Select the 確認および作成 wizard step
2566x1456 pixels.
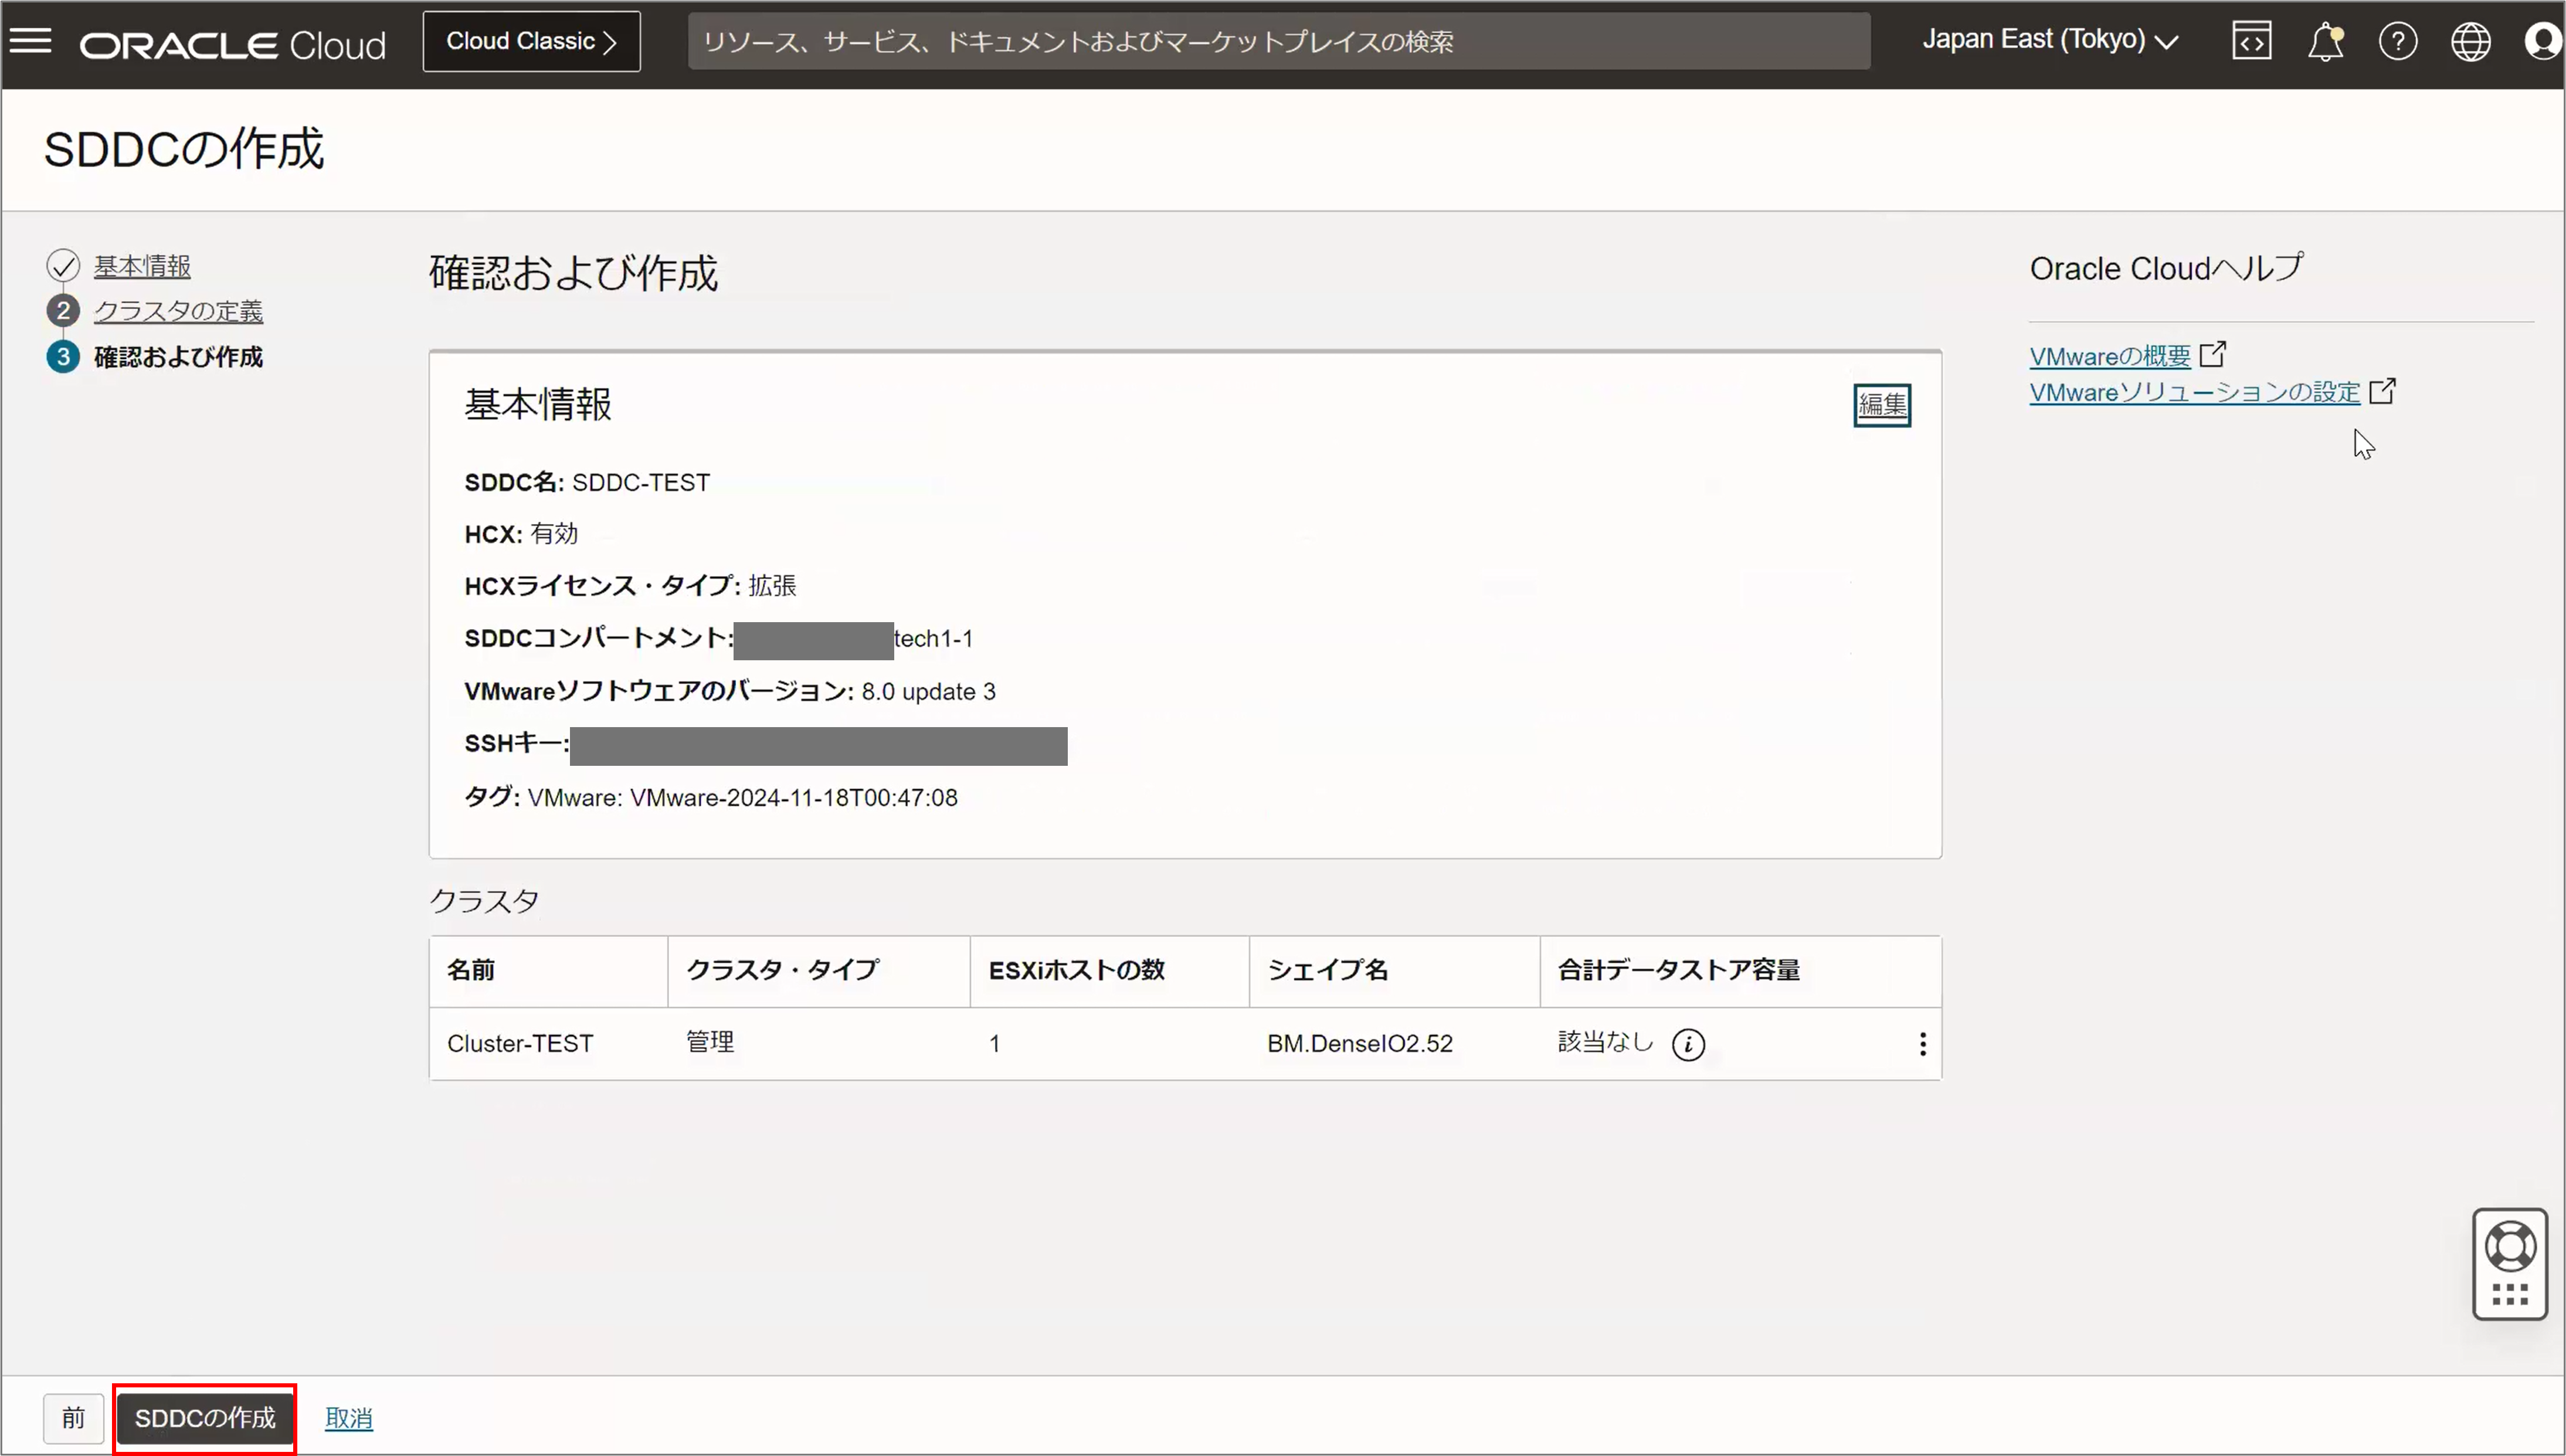point(178,356)
